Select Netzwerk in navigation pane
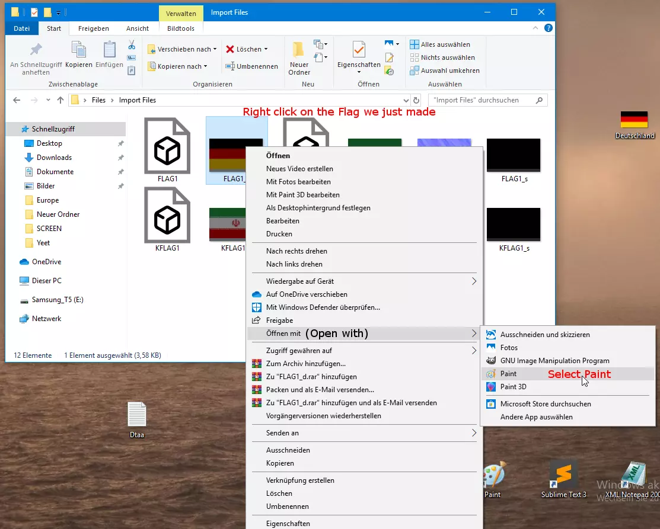 46,319
